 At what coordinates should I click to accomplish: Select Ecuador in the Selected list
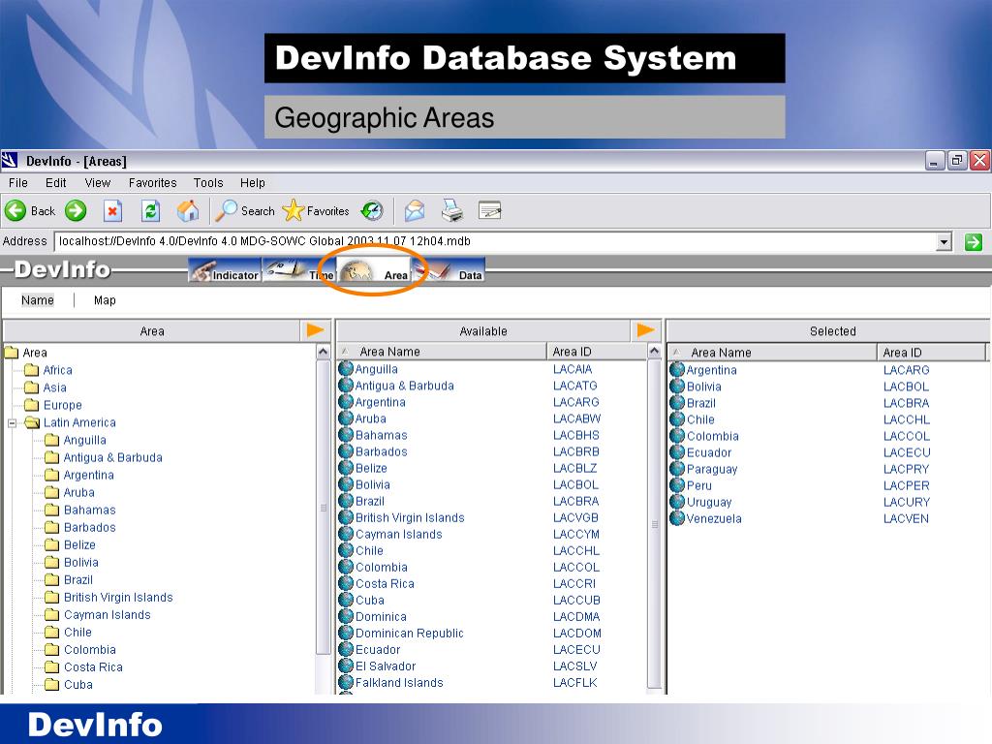(x=709, y=452)
